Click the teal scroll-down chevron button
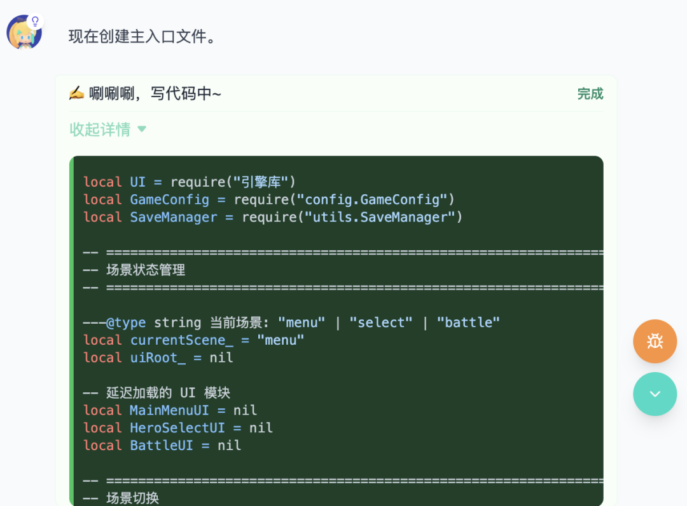 655,394
